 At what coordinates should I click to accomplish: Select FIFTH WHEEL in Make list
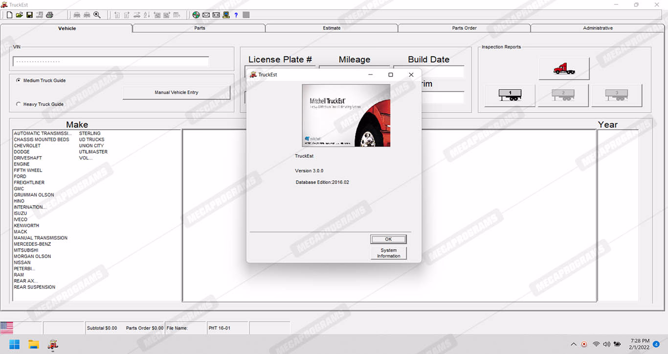(28, 170)
